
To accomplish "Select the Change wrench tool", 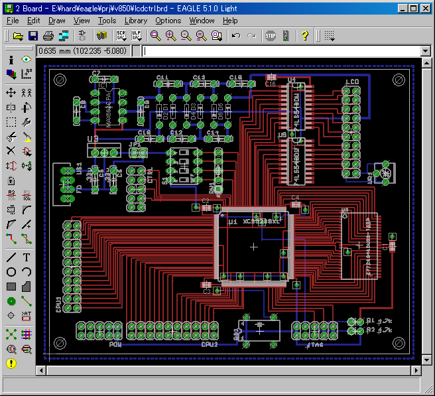I will tap(27, 122).
